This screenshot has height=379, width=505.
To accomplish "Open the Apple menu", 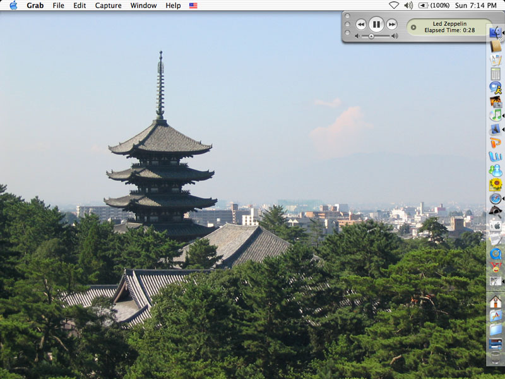I will [13, 5].
